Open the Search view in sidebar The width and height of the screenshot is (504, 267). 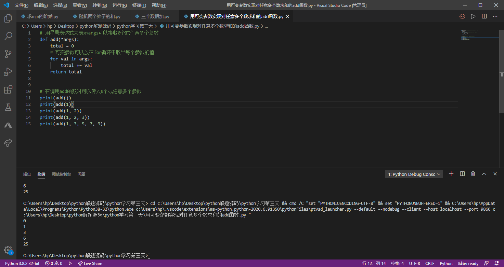(8, 36)
